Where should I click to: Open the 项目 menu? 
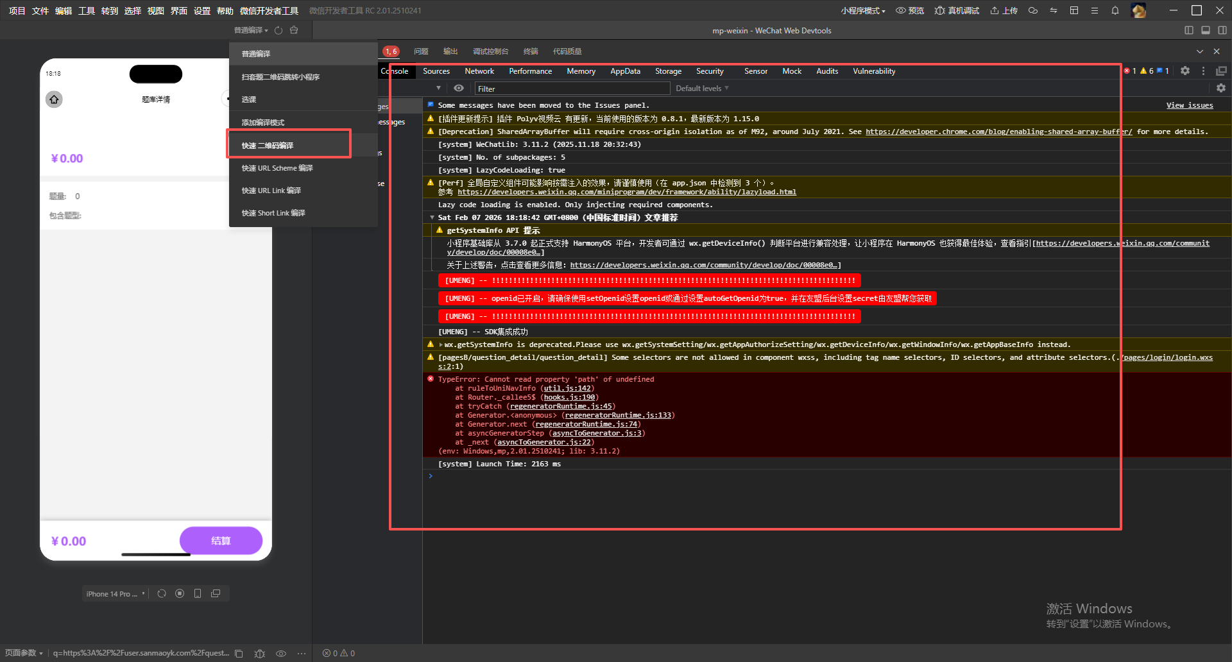click(17, 10)
